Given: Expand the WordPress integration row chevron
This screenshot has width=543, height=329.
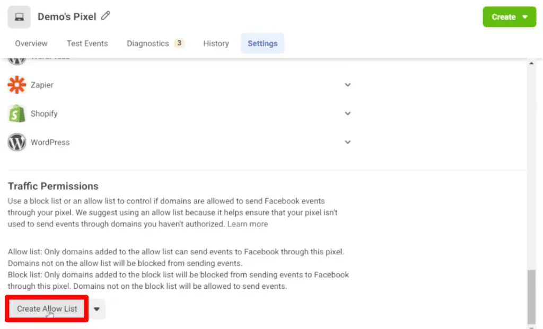Looking at the screenshot, I should pos(348,142).
